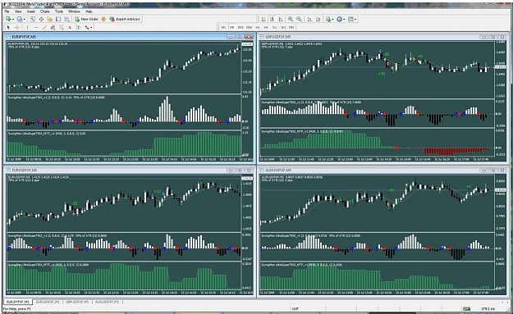Viewport: 513px width, 314px height.
Task: Select the H4 timeframe button
Action: click(266, 27)
